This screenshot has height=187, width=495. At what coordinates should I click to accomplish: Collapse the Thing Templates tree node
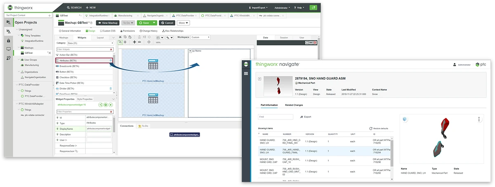point(20,35)
